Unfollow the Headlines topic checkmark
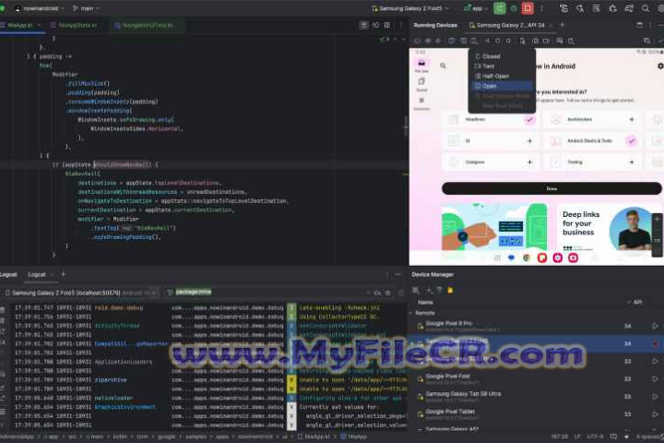Image resolution: width=664 pixels, height=443 pixels. (x=529, y=120)
